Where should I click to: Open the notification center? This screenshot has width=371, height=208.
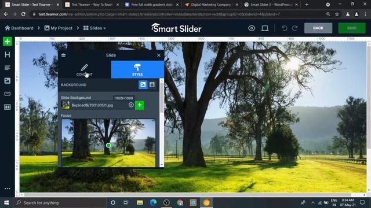362,203
